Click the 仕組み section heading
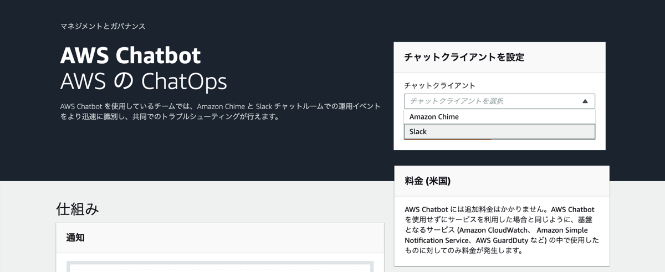 (78, 209)
